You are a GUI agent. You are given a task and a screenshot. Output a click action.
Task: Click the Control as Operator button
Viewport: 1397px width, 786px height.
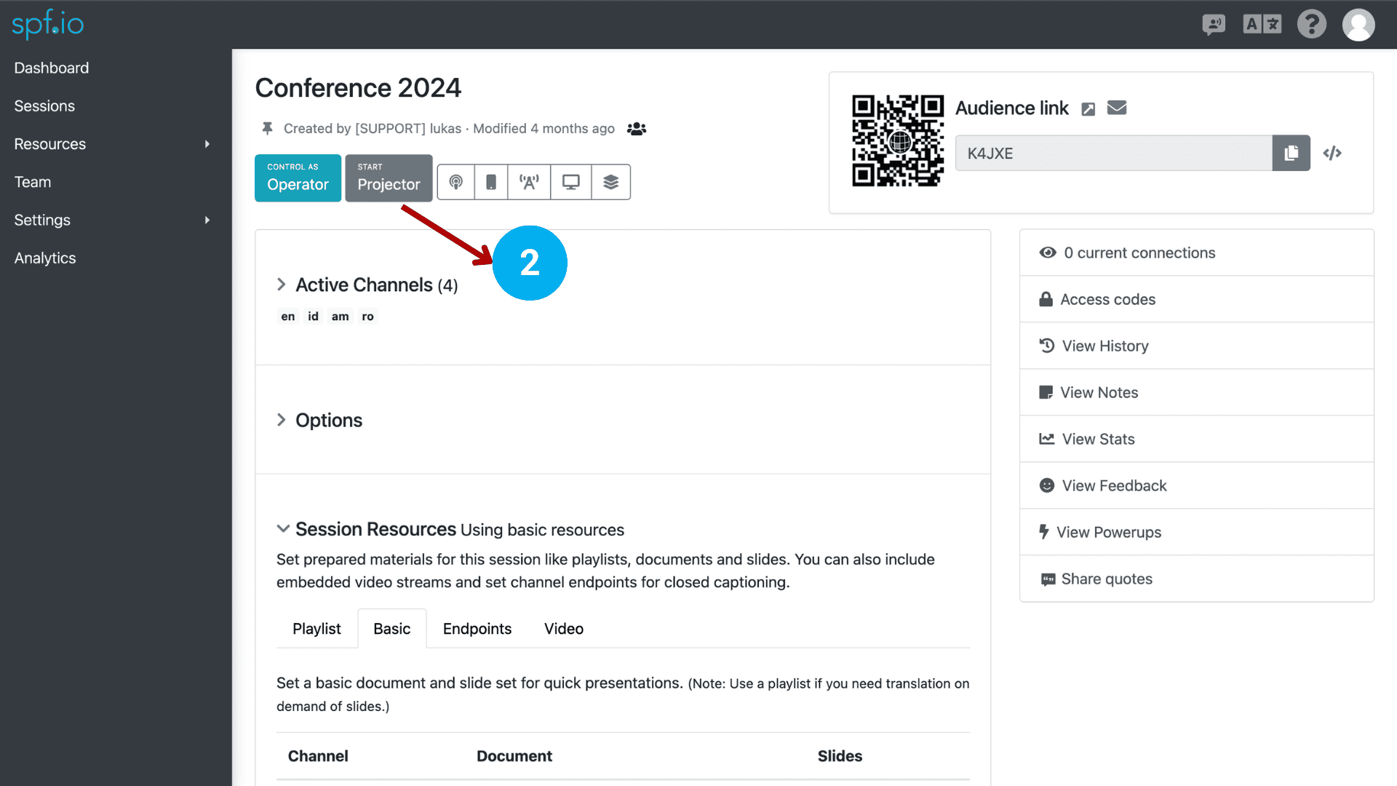tap(298, 178)
